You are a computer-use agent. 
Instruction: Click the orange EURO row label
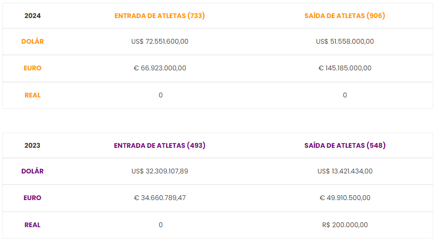coord(32,68)
